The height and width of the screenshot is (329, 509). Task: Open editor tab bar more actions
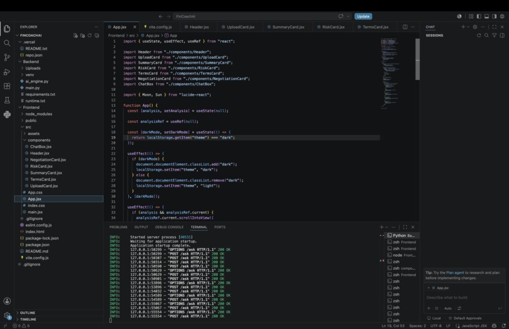[x=413, y=27]
